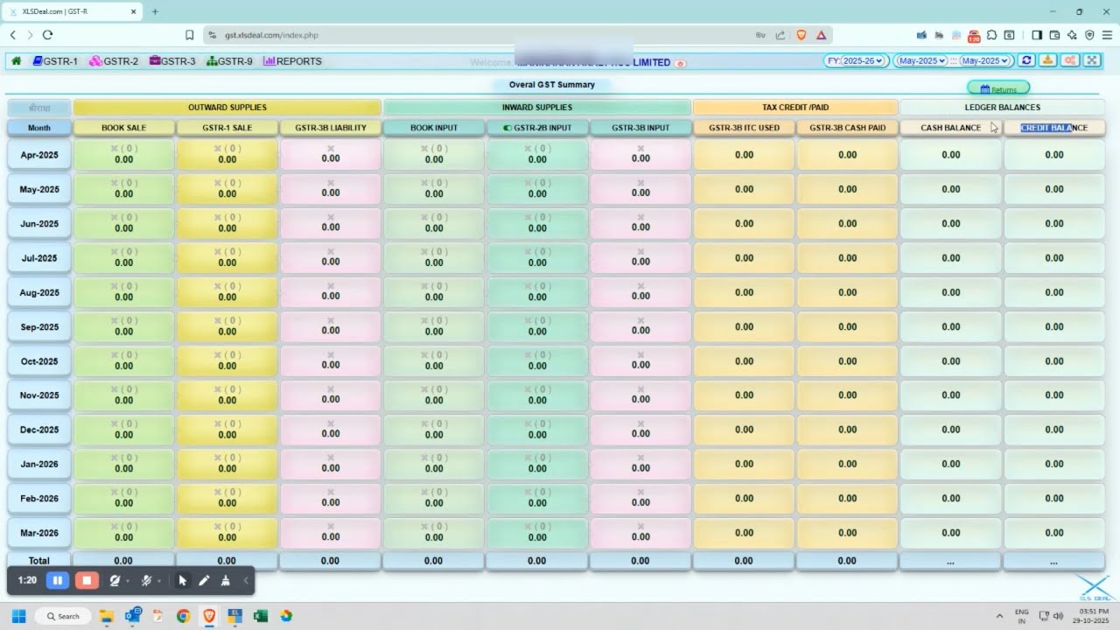Expand the second May-2025 period dropdown
Viewport: 1120px width, 630px height.
coord(985,60)
